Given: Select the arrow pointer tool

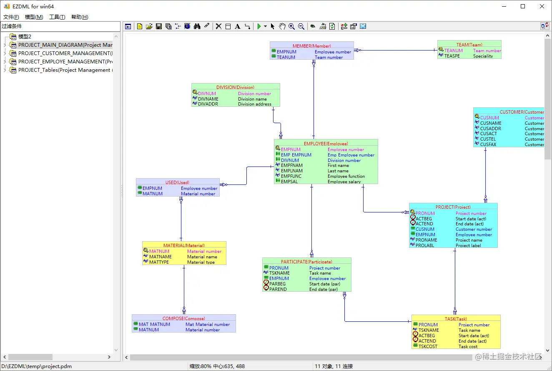Looking at the screenshot, I should click(x=273, y=26).
